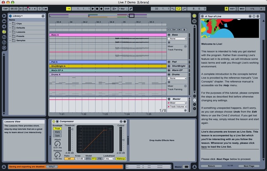Open the Lookahead 1 ms dropdown
267x171 pixels.
coord(109,159)
